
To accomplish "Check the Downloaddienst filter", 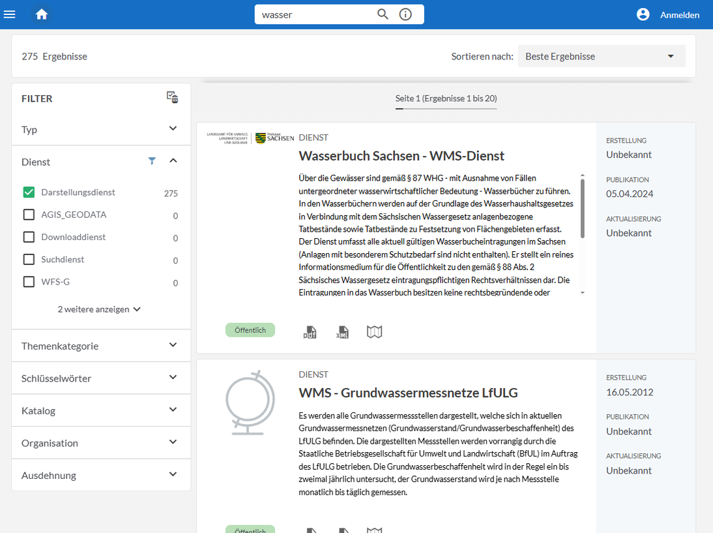I will (29, 237).
